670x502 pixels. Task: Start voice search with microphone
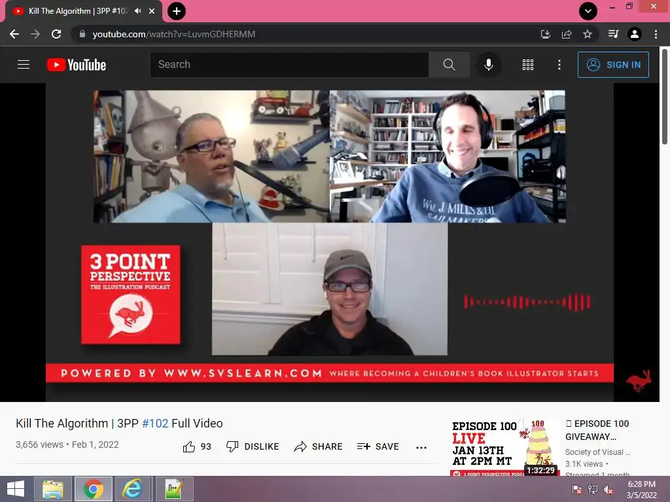click(488, 65)
